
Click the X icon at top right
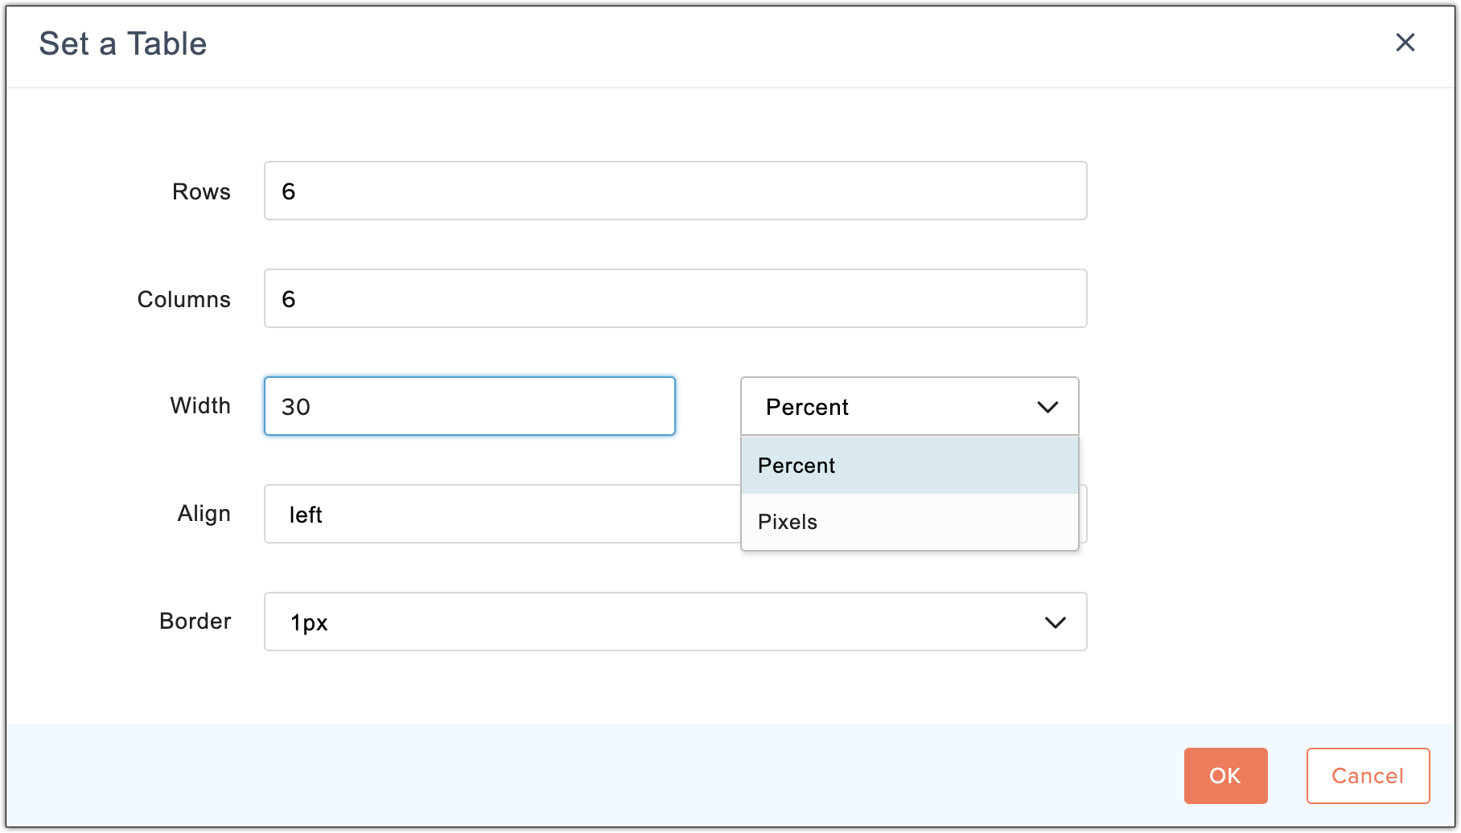click(x=1406, y=43)
